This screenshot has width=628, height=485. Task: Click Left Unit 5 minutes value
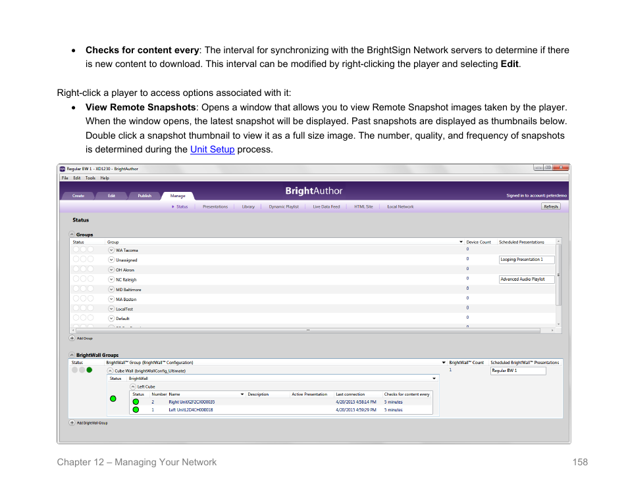393,410
